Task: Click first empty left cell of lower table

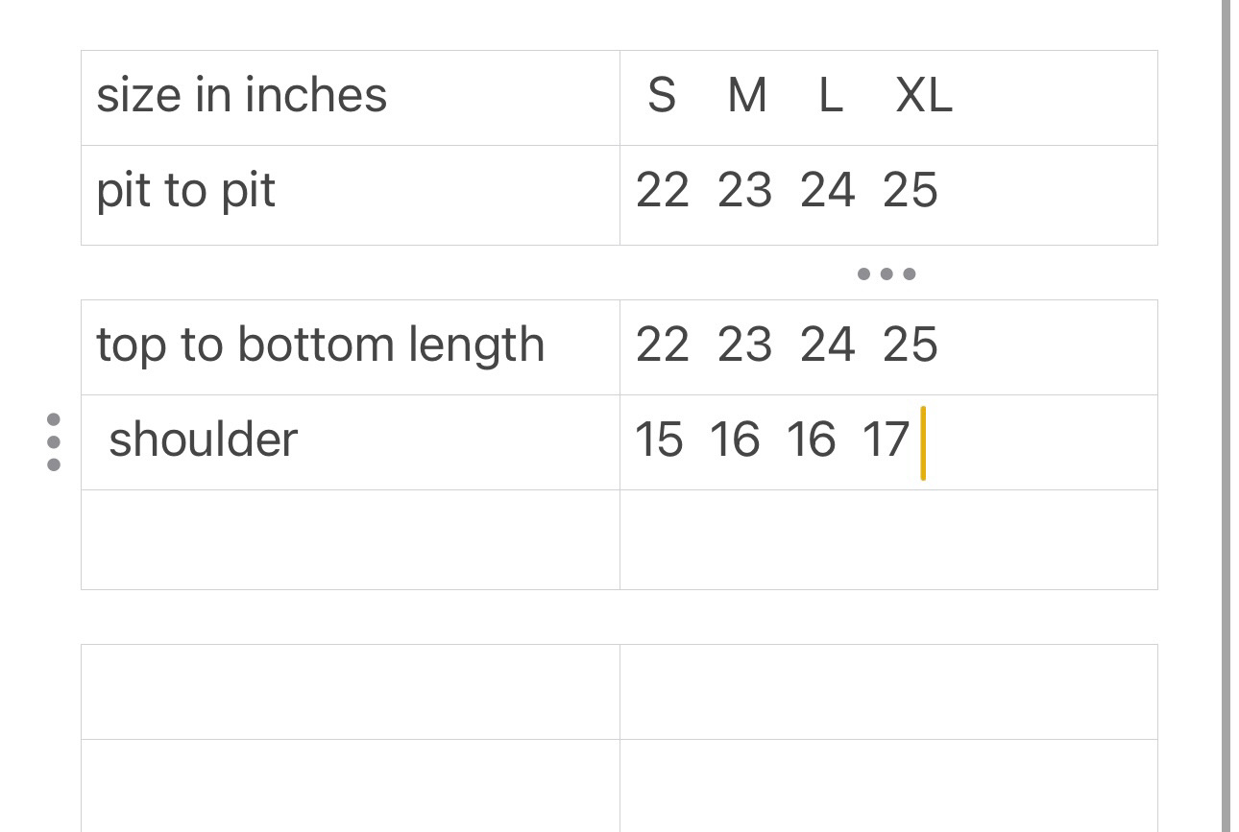Action: pyautogui.click(x=350, y=692)
